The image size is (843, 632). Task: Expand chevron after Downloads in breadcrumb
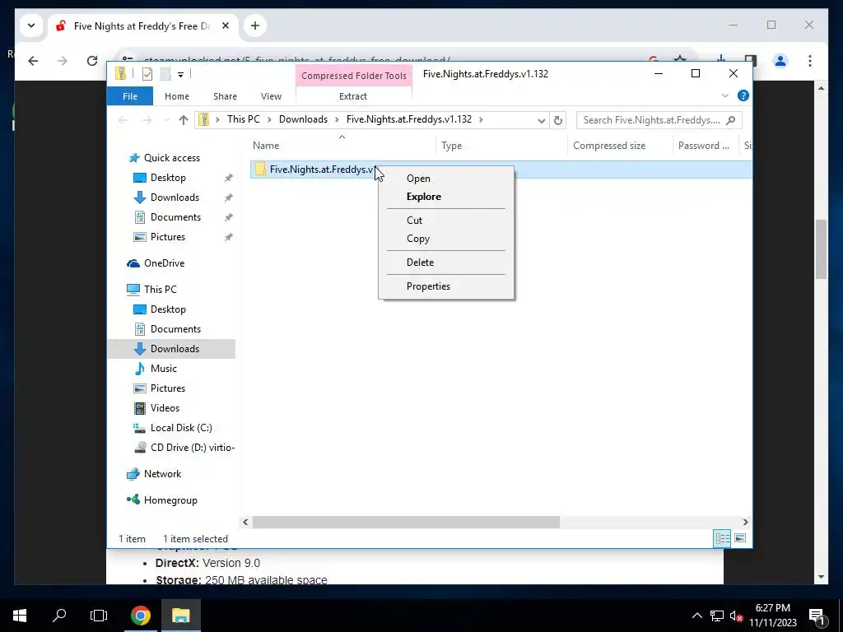(337, 120)
